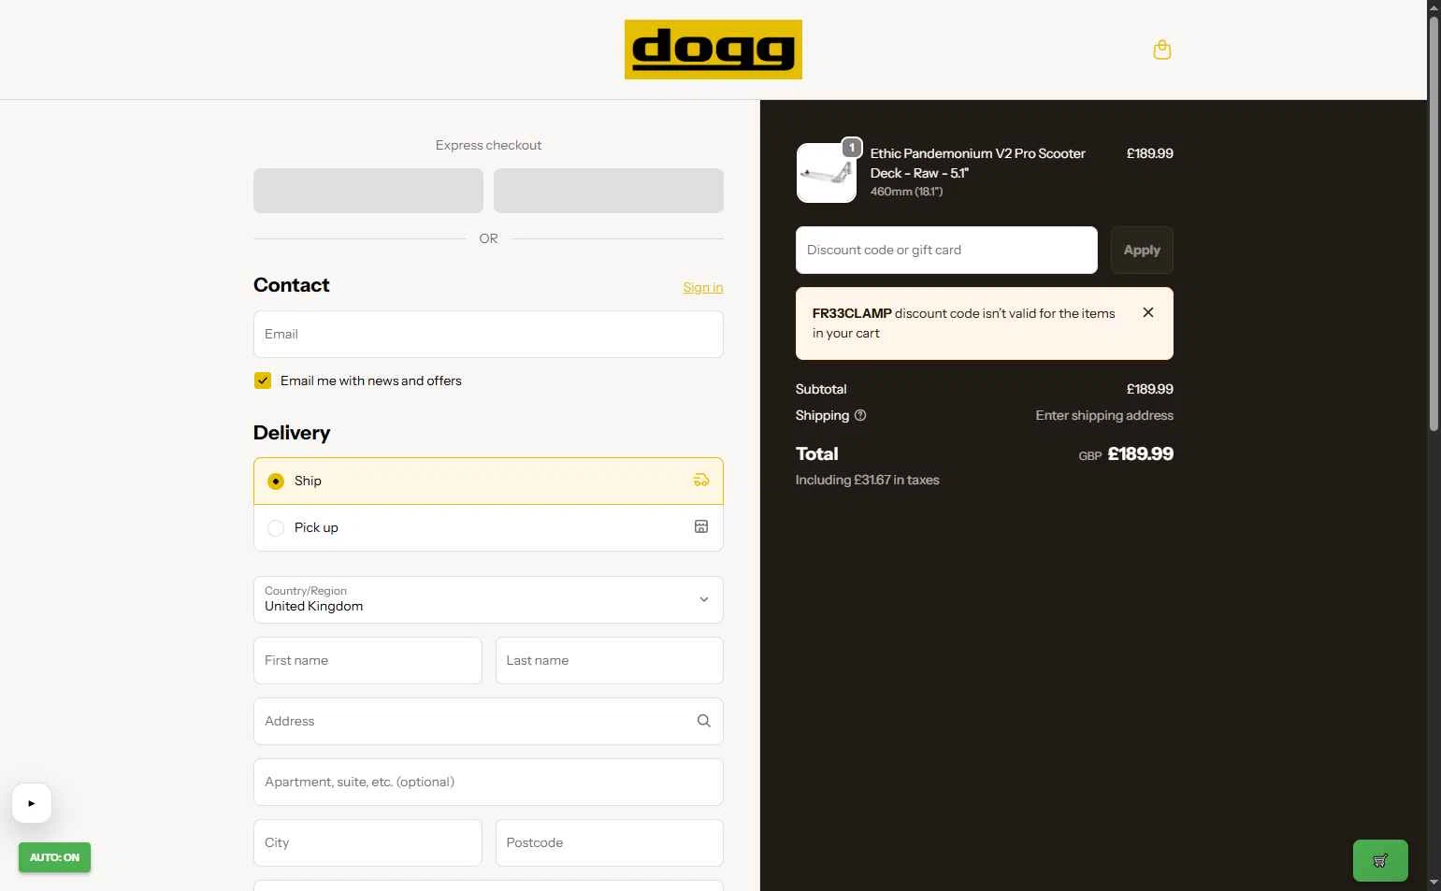Click the Enter shipping address text
The width and height of the screenshot is (1441, 891).
1104,415
